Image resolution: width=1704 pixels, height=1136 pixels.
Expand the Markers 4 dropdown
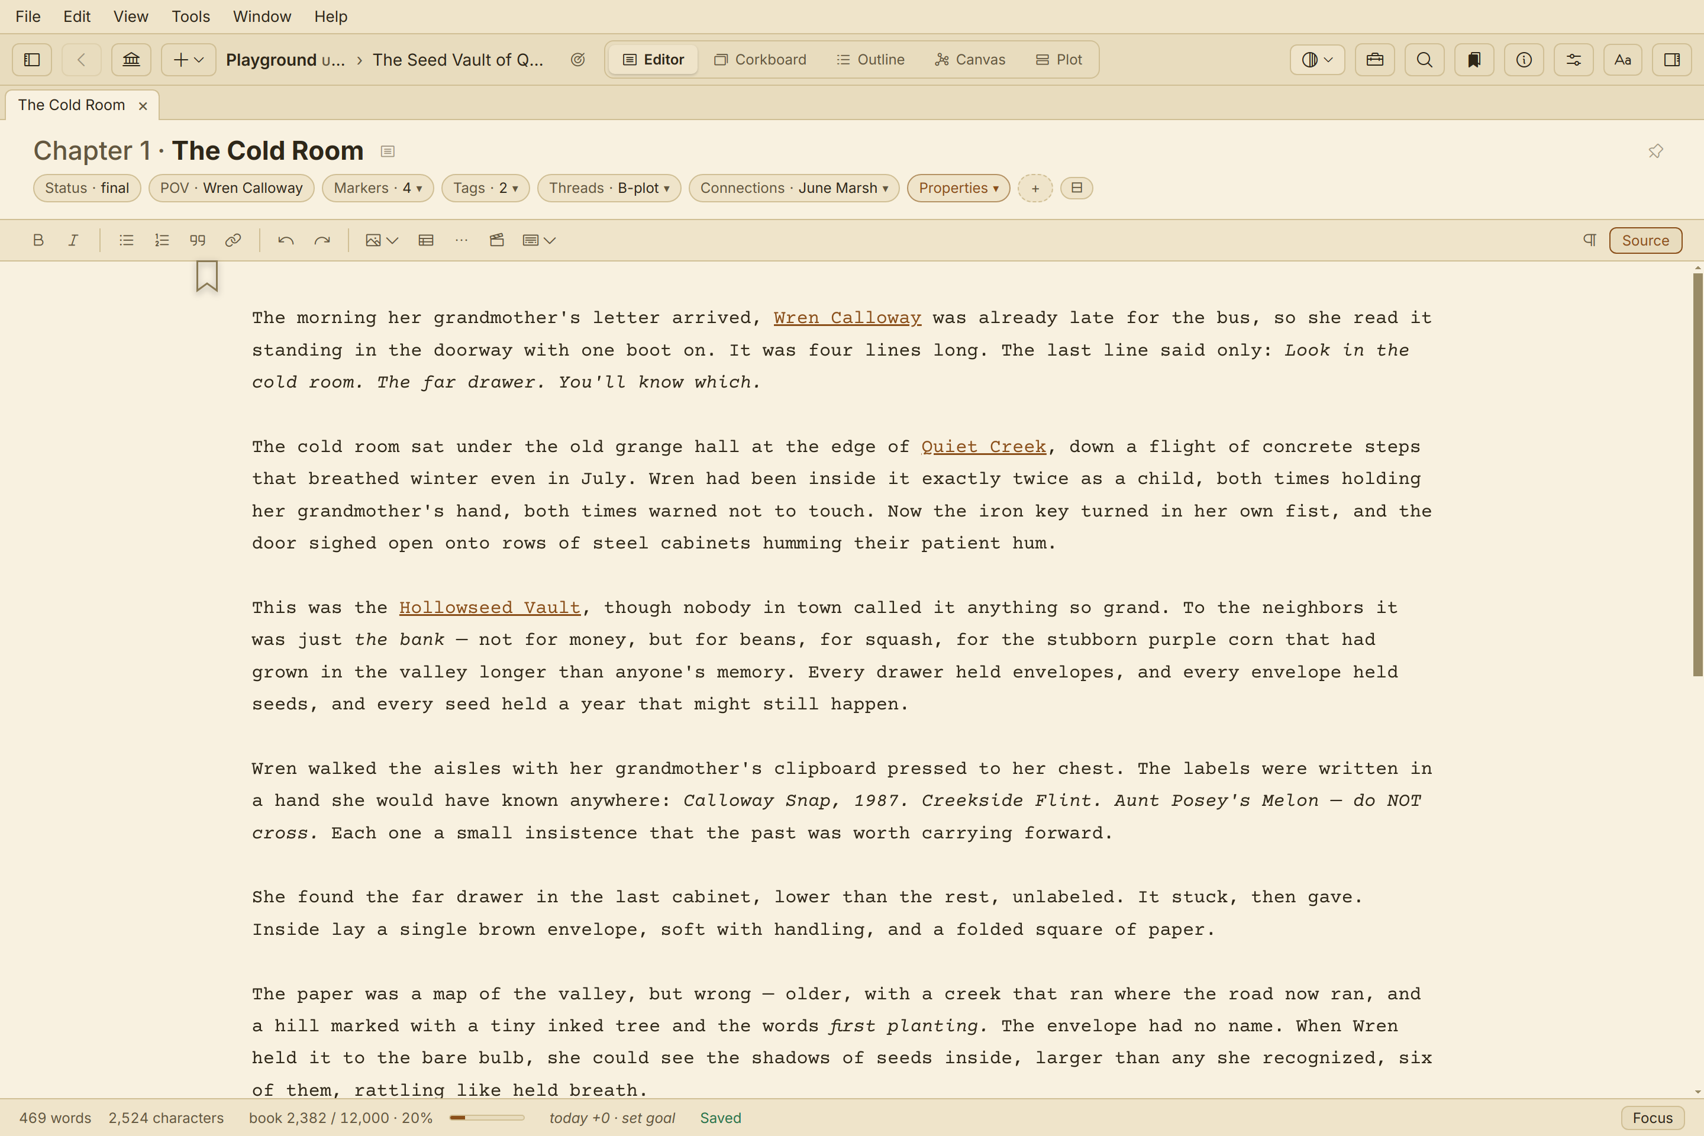tap(377, 188)
